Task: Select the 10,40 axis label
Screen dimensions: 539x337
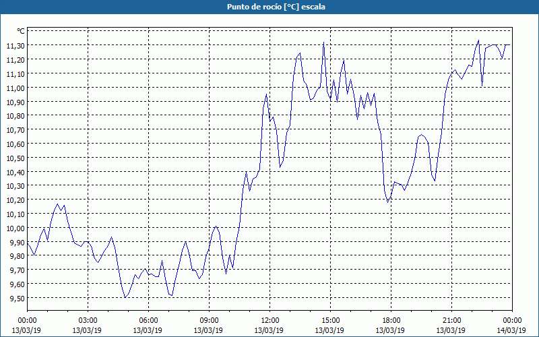Action: 15,172
